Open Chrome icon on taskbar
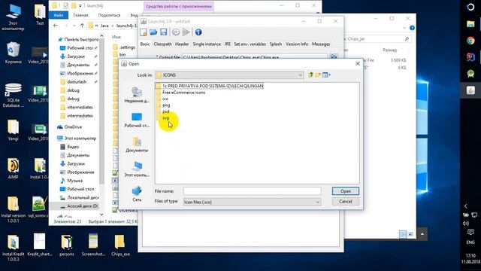Viewport: 481px width, 271px height. [470, 40]
